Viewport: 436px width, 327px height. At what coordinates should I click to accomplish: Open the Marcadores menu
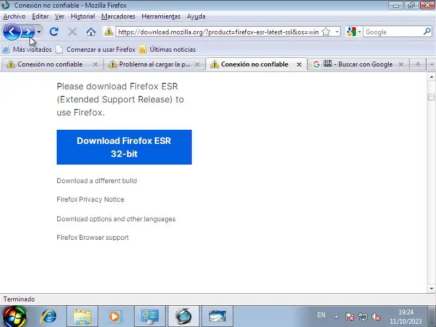click(x=118, y=16)
